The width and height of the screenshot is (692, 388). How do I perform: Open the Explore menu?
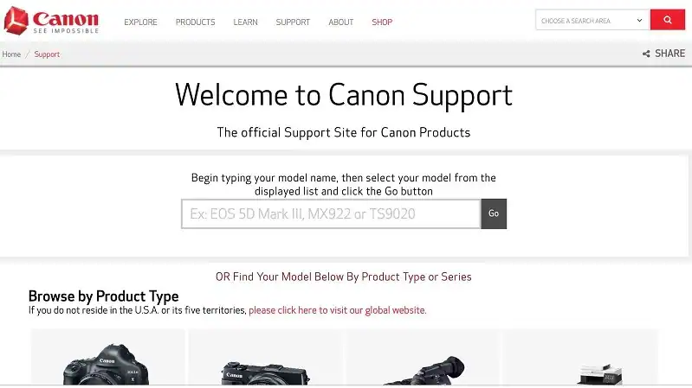tap(140, 22)
